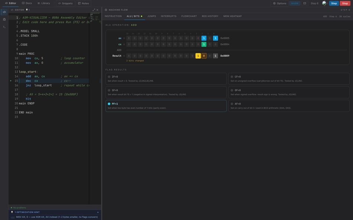The image size is (353, 220).
Task: Click the Result value 0x0009
Action: click(x=225, y=56)
